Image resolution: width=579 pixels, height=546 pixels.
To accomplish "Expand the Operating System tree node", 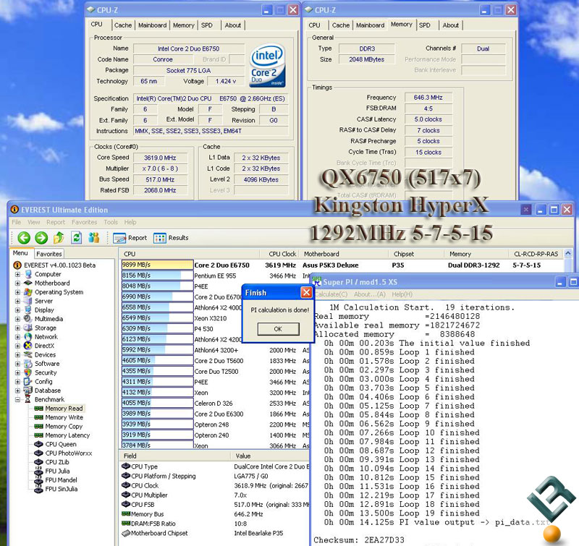I will (17, 292).
